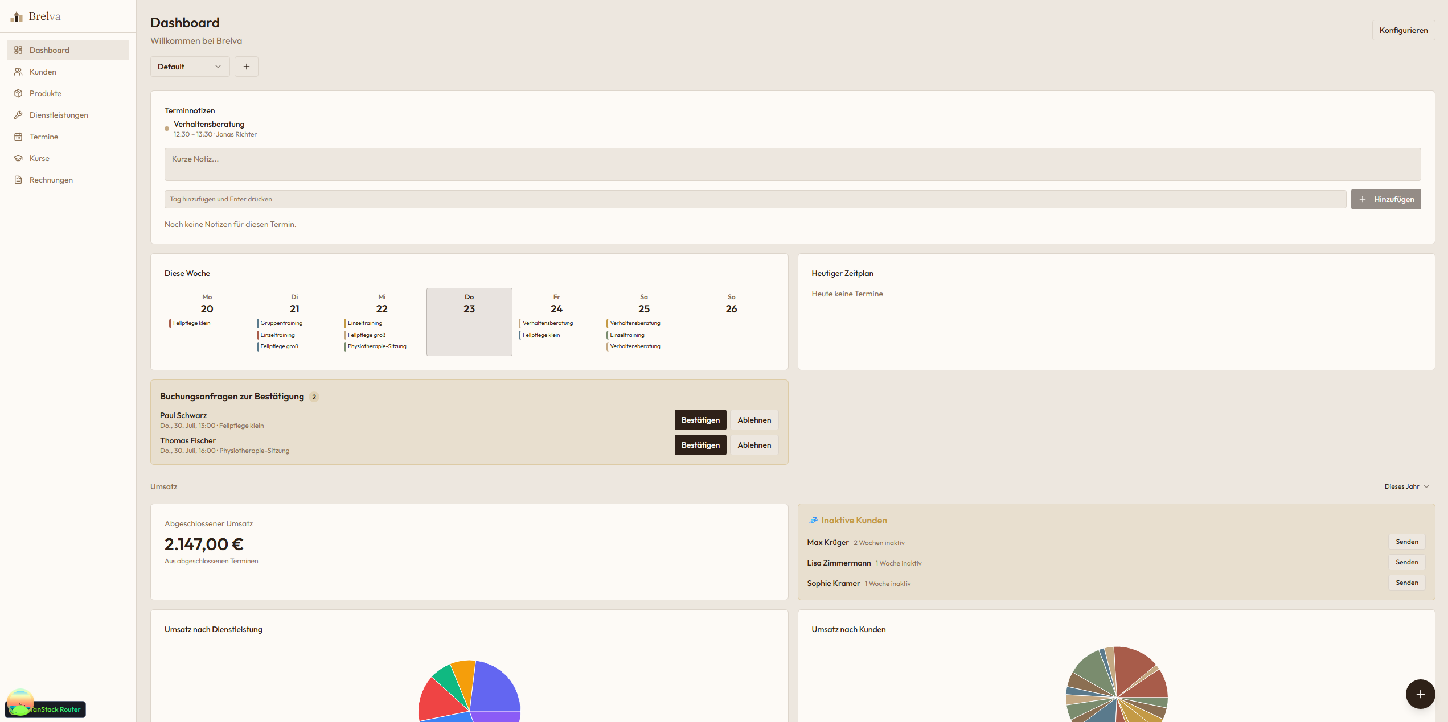The width and height of the screenshot is (1448, 722).
Task: Send reminder to Max Krüger
Action: pyautogui.click(x=1406, y=542)
